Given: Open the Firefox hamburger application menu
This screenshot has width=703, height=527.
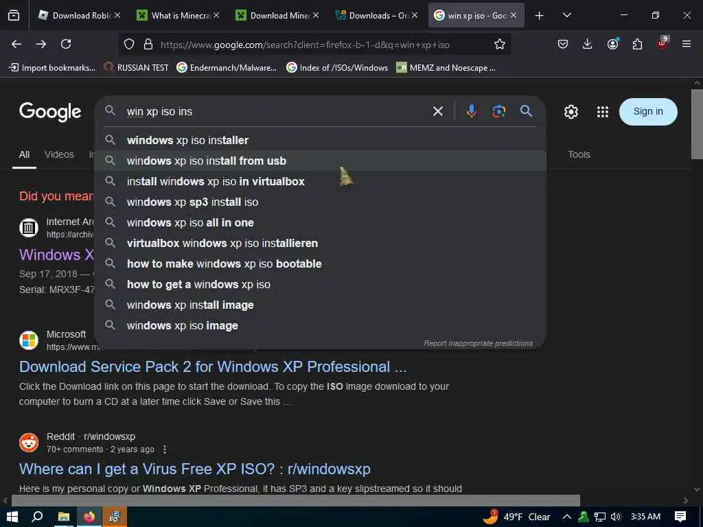Looking at the screenshot, I should 687,44.
